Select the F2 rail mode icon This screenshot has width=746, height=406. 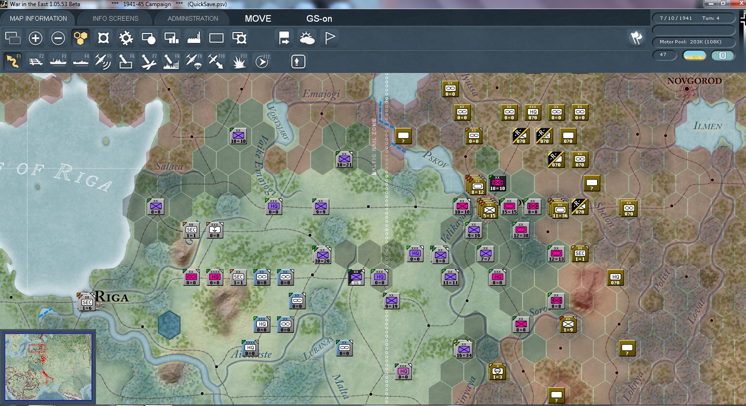click(x=36, y=61)
